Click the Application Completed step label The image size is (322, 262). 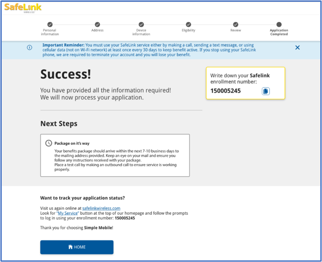[279, 32]
